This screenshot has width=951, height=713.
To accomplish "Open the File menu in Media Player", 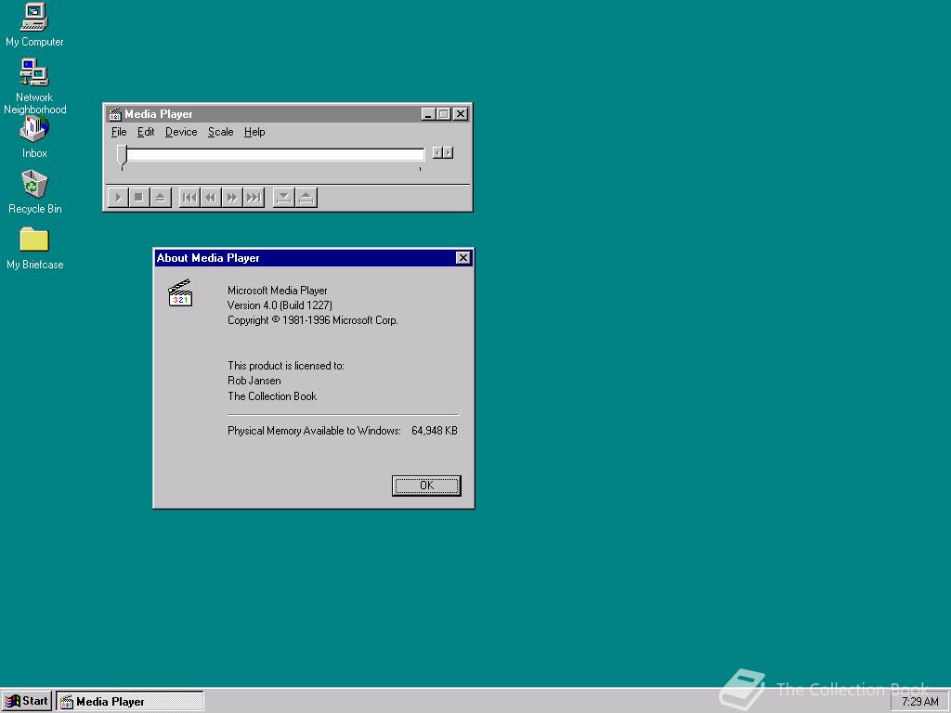I will (119, 132).
